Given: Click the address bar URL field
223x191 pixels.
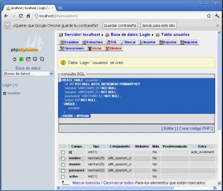Looking at the screenshot, I should click(119, 16).
